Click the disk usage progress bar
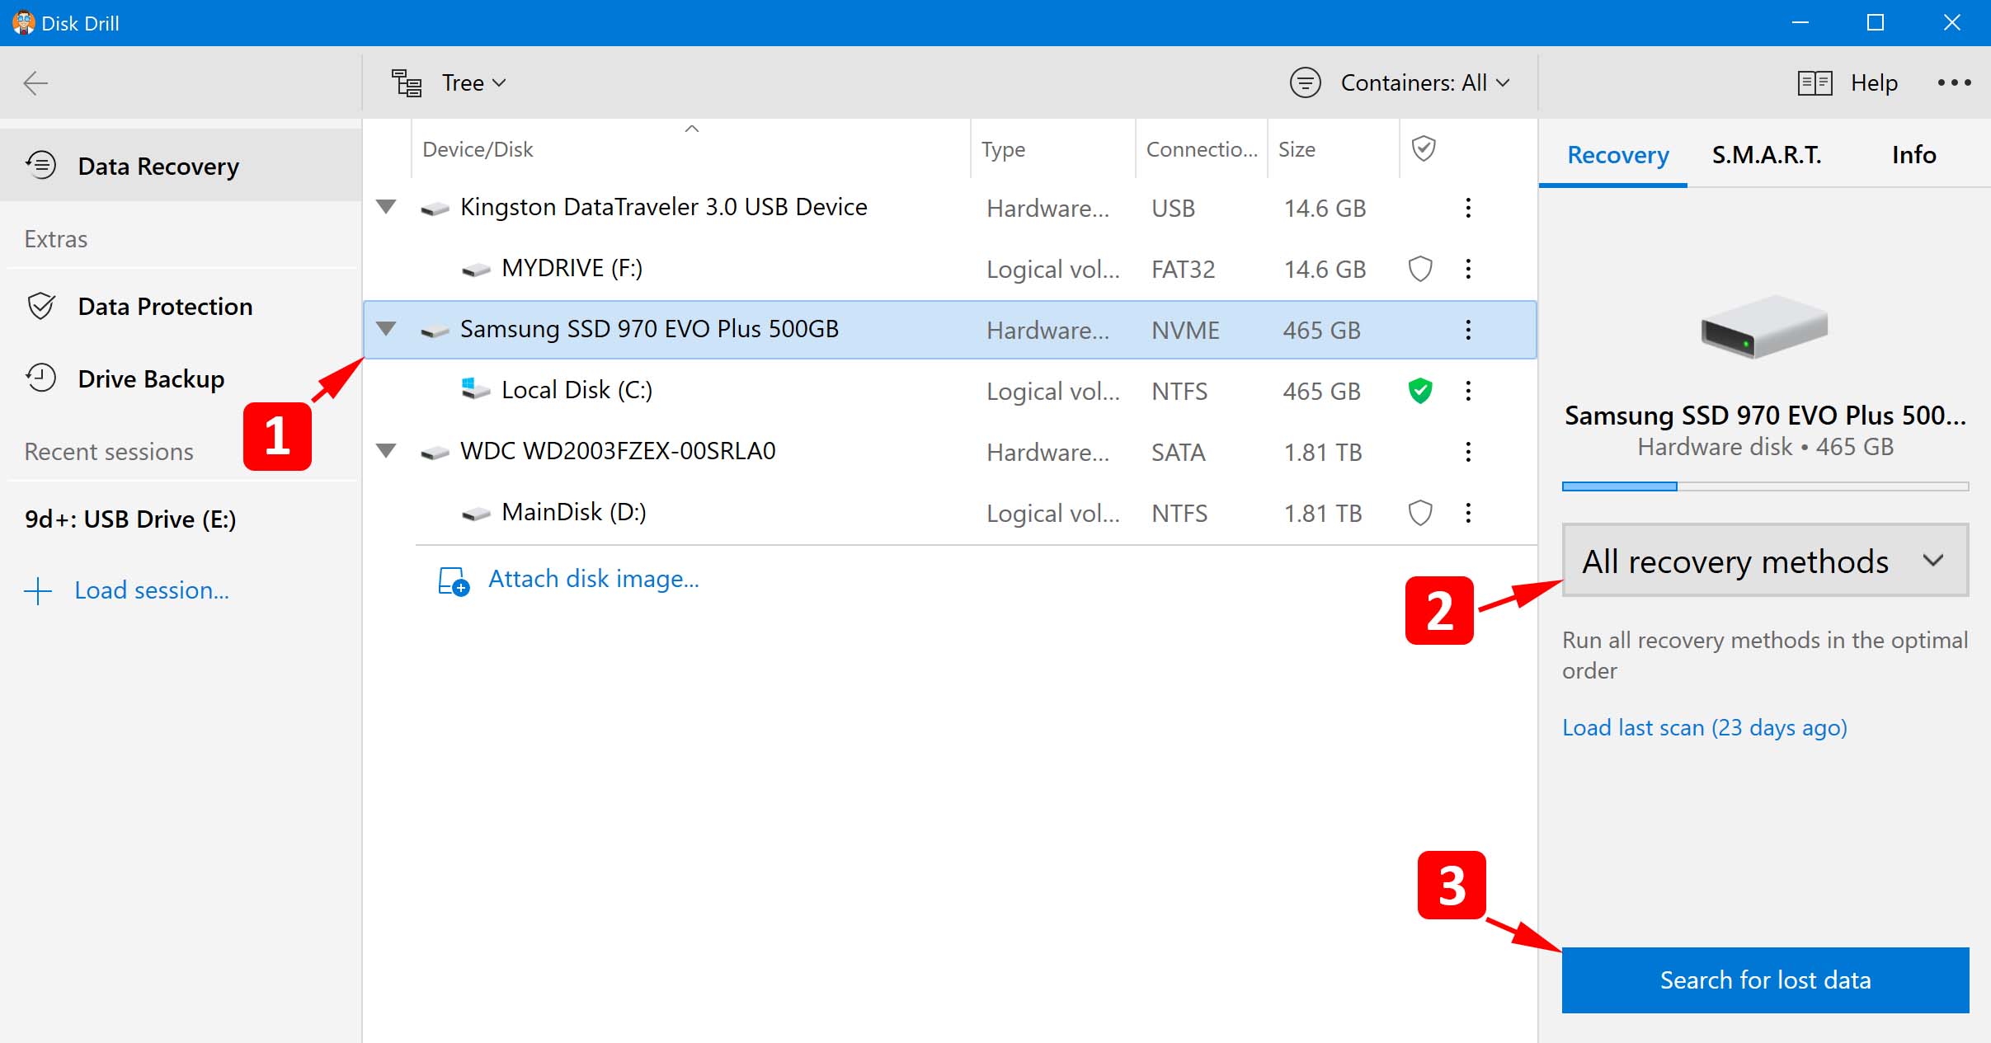 1765,486
